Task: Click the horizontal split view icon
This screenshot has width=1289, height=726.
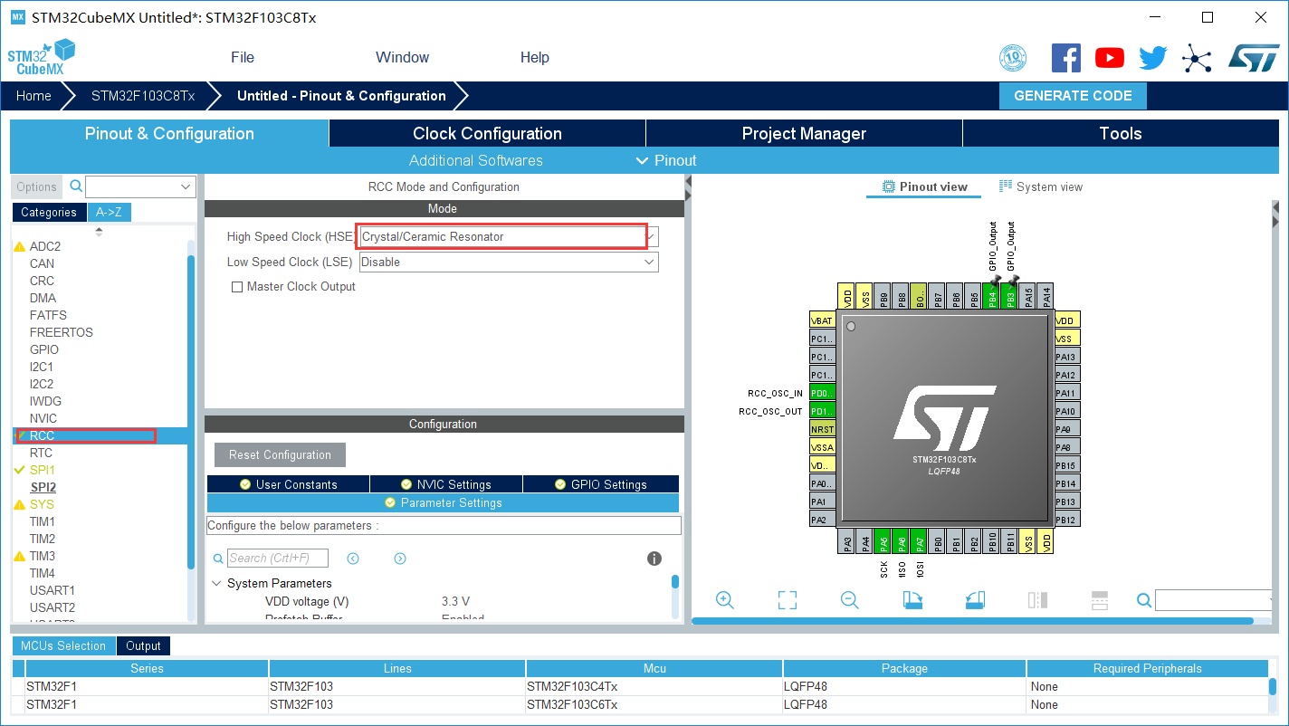Action: tap(1100, 600)
